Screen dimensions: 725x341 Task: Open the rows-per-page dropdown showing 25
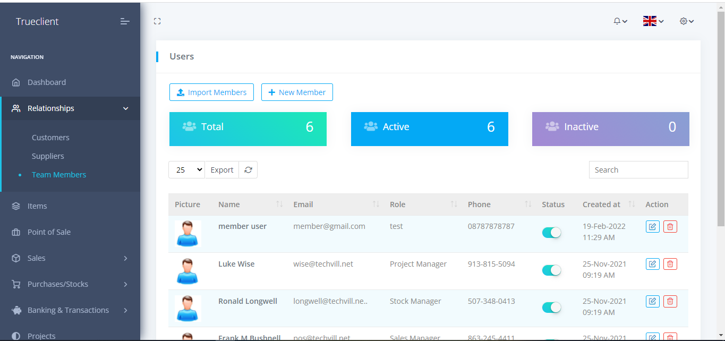186,170
